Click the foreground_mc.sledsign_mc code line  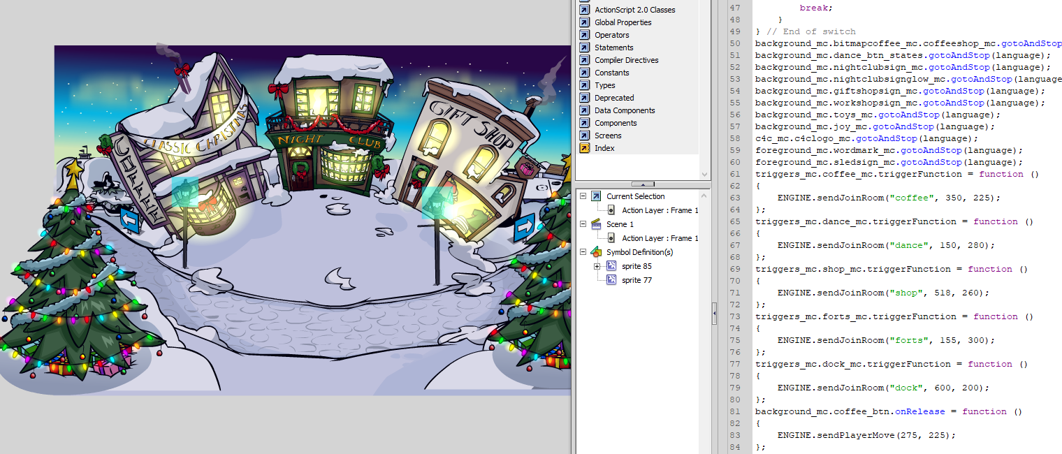coord(889,162)
